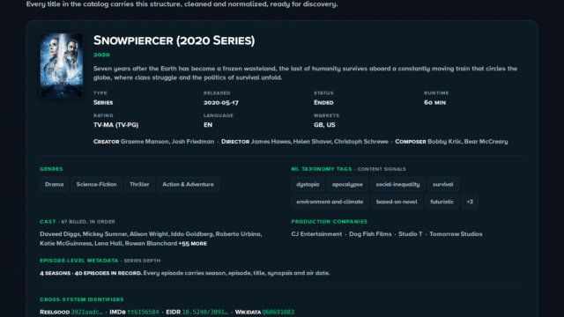This screenshot has width=564, height=317.
Task: Open the IMDb identifier tt6156584
Action: 143,312
